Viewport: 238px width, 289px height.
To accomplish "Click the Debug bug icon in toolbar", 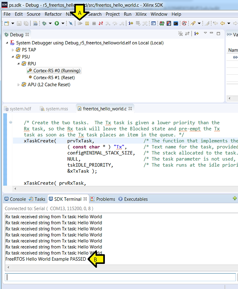I will tap(44, 23).
